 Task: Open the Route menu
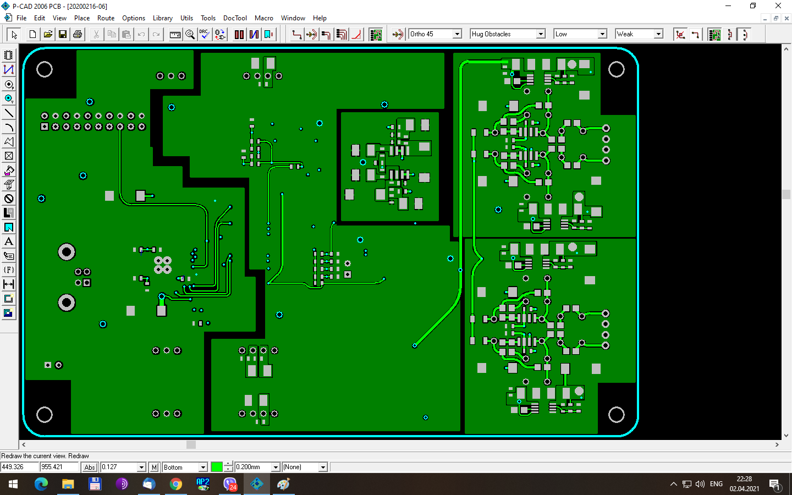[x=106, y=18]
